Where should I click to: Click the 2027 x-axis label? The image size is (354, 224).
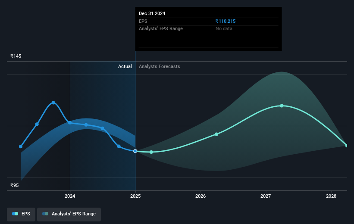266,196
